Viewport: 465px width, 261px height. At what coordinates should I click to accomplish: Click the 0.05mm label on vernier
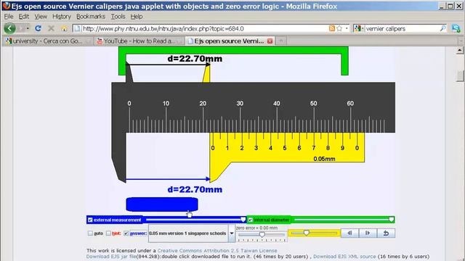[324, 159]
